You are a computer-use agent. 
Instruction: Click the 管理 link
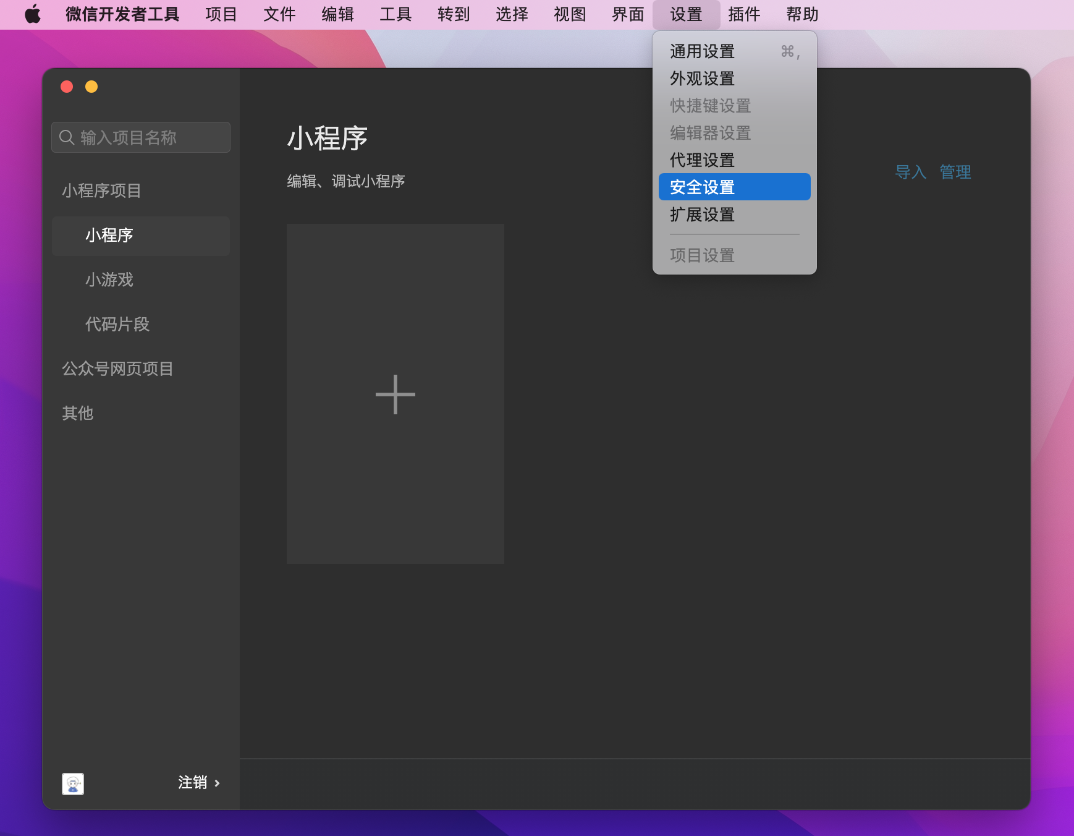click(955, 173)
